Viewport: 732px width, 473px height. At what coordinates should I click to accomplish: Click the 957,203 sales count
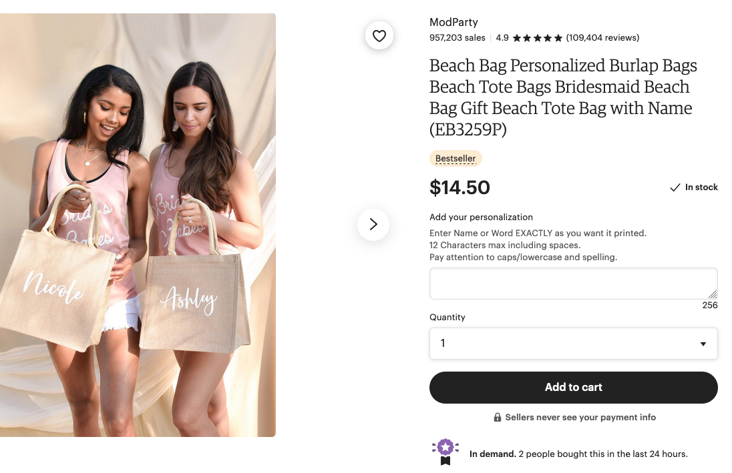click(457, 38)
